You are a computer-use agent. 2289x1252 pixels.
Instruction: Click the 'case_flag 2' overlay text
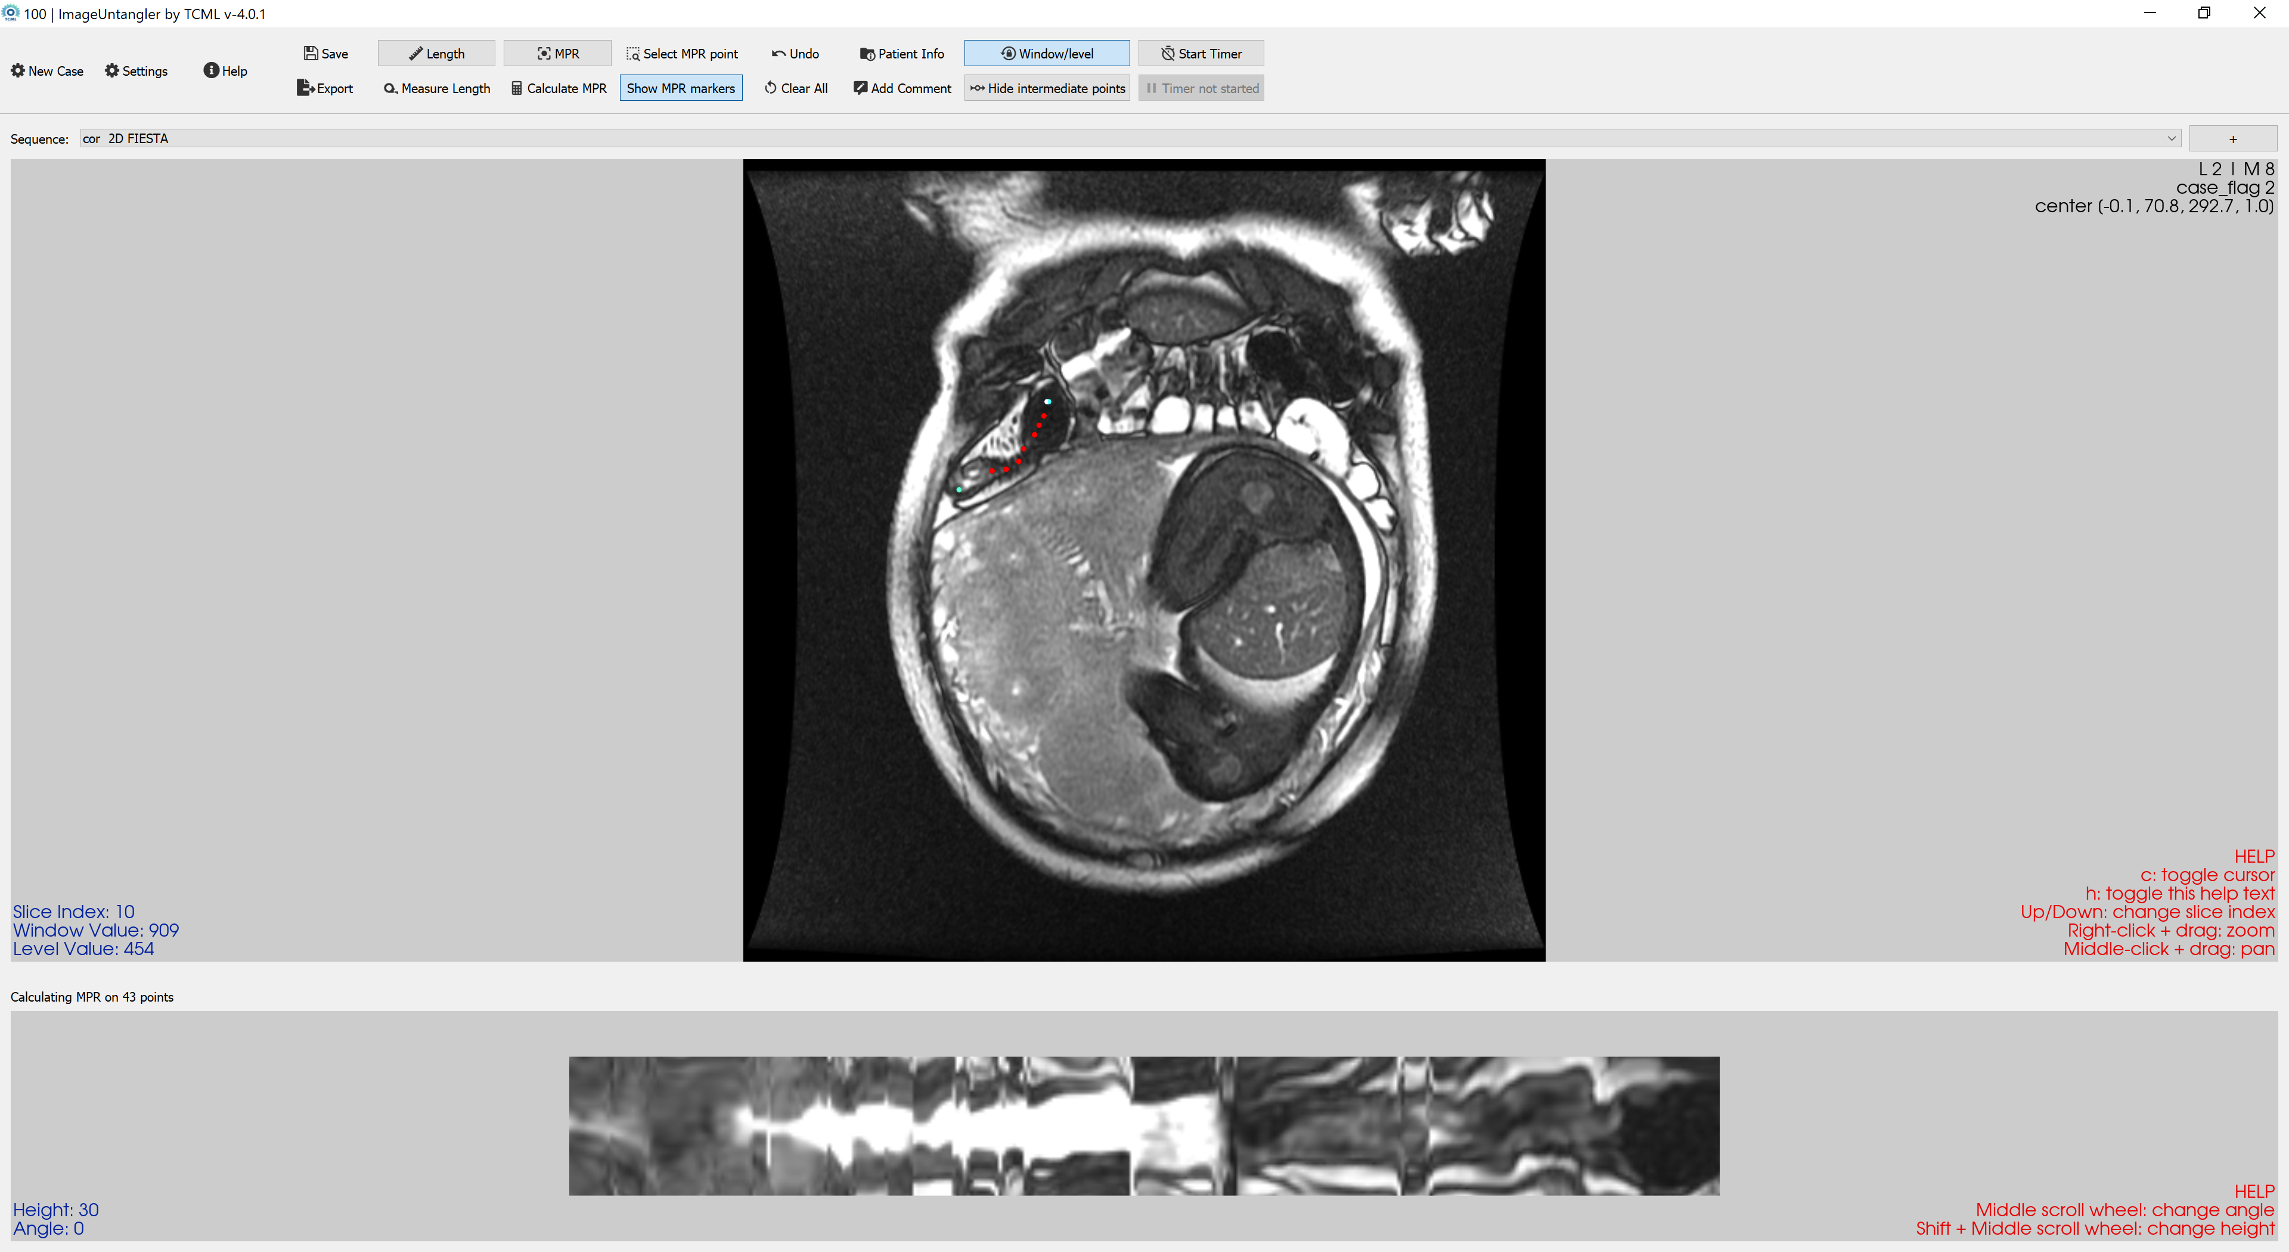tap(2225, 187)
